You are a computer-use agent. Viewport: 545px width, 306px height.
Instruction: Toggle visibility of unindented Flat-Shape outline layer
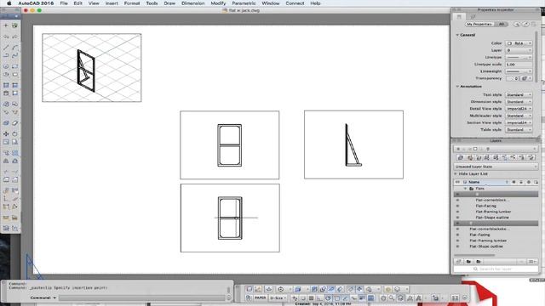click(457, 246)
